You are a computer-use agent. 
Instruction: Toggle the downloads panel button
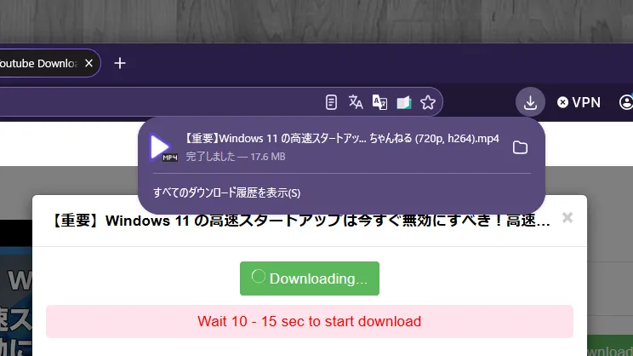click(x=530, y=102)
